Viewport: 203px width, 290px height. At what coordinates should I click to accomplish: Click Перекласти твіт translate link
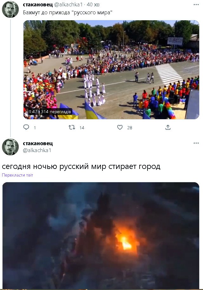17,175
